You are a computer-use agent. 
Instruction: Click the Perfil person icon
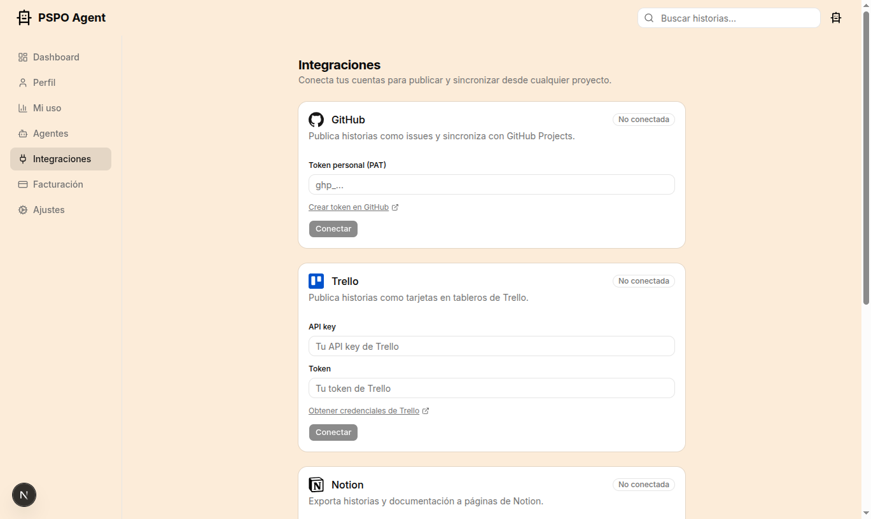pyautogui.click(x=22, y=82)
